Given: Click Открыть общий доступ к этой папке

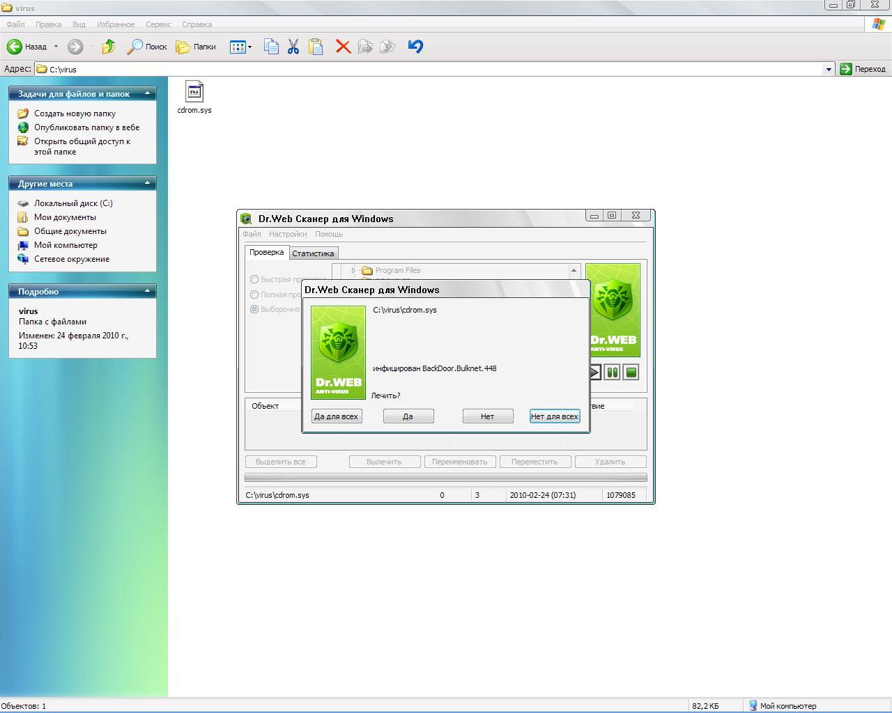Looking at the screenshot, I should click(x=82, y=146).
